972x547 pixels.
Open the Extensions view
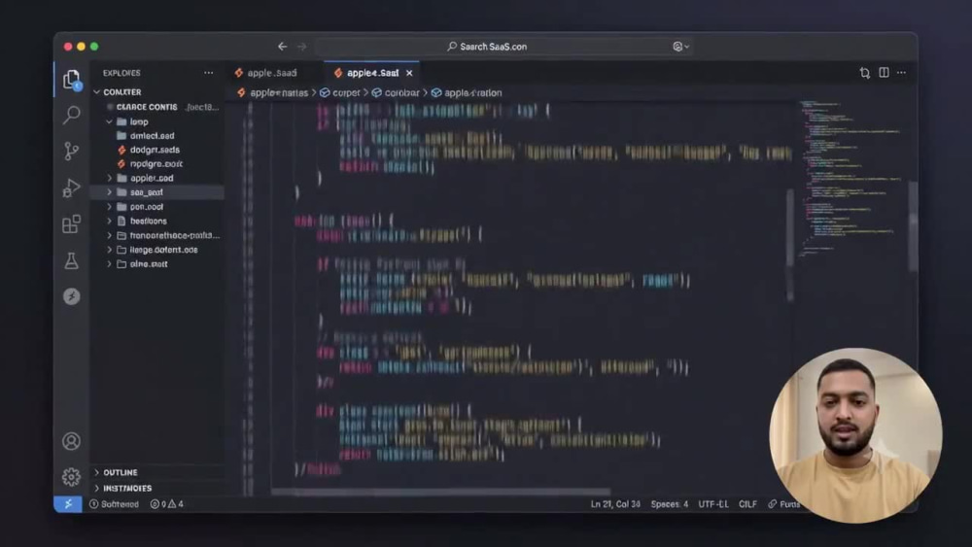71,223
